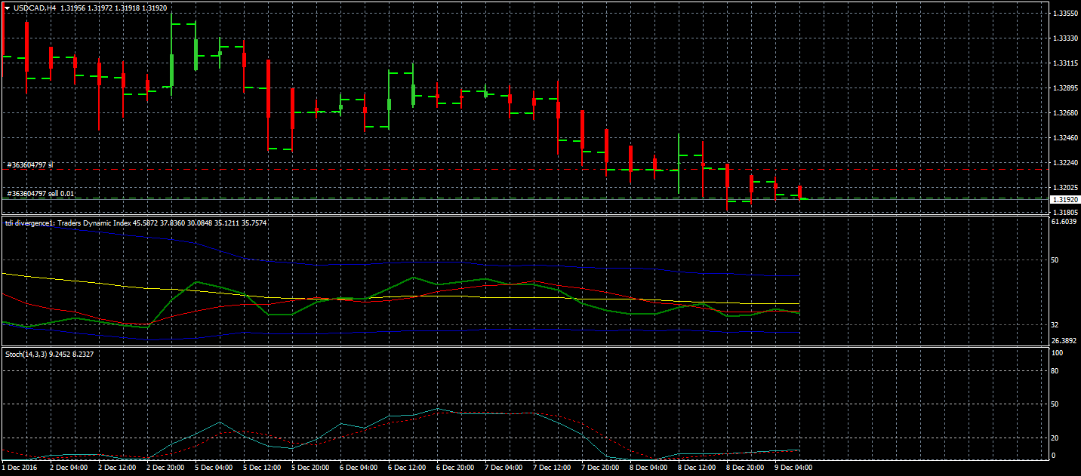This screenshot has width=1081, height=476.
Task: Click the 1 Dec 2016 time label
Action: pyautogui.click(x=20, y=468)
